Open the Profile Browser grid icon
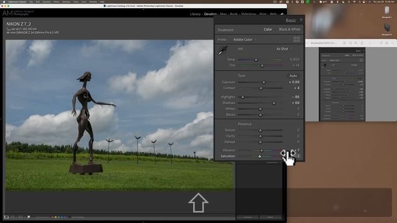The width and height of the screenshot is (397, 223). (x=297, y=39)
